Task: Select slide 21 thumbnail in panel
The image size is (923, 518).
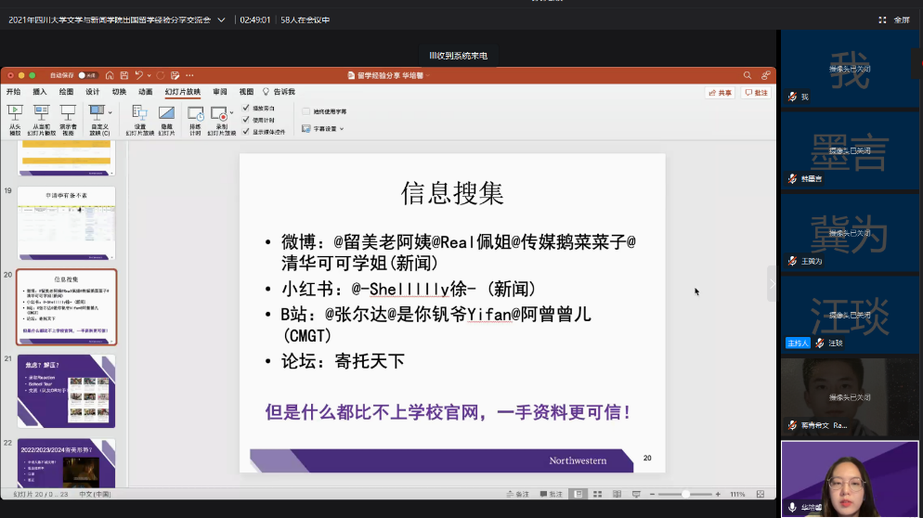Action: 66,390
